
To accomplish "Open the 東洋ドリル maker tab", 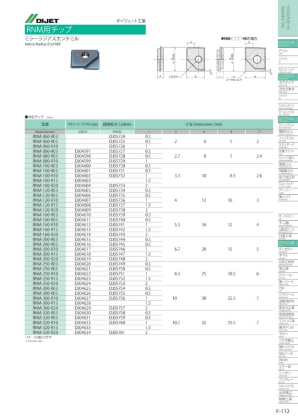I will (x=288, y=328).
